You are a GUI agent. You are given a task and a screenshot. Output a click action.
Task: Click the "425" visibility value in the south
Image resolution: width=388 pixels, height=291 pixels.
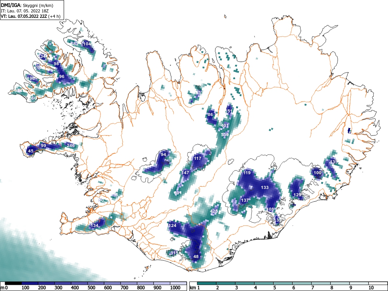coord(214,211)
